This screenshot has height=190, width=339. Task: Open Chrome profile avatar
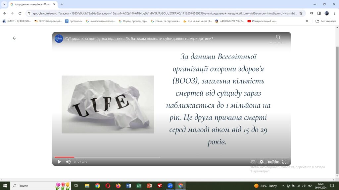(327, 13)
